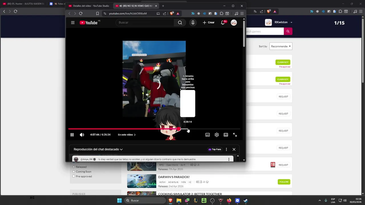
Task: Select the Released radio option
Action: [74, 167]
